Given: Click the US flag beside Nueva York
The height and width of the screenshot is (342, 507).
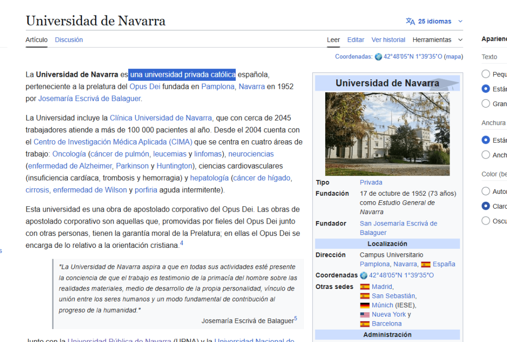Looking at the screenshot, I should click(x=365, y=315).
